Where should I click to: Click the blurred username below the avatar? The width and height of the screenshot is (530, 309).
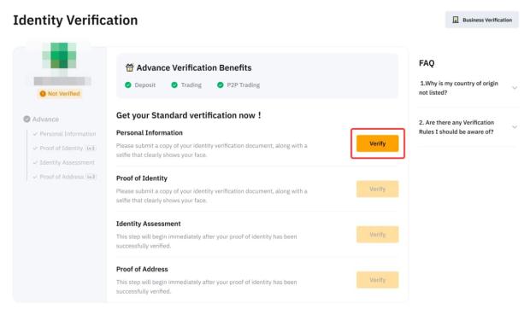tap(62, 81)
